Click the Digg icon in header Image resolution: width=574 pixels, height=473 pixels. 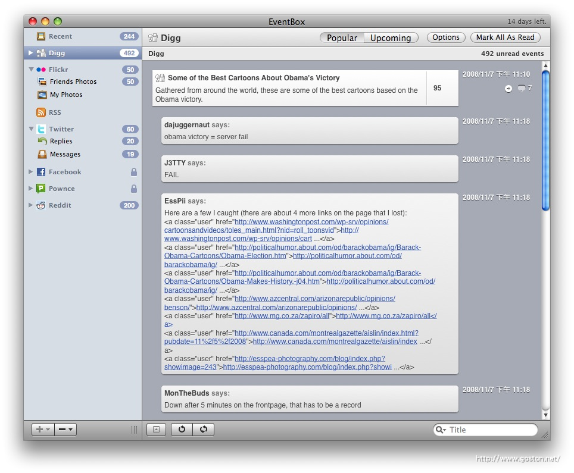point(153,37)
